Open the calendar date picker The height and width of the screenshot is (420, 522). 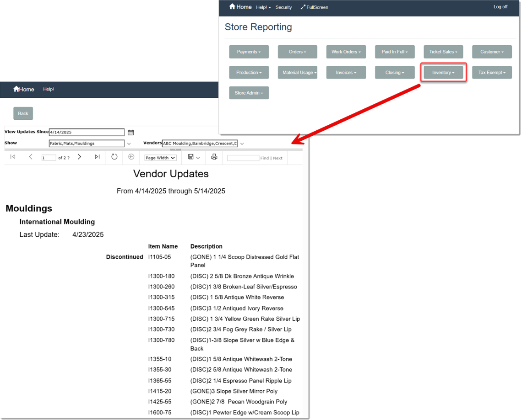[130, 132]
